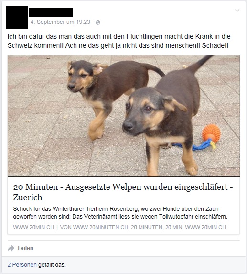Click the blue rope attached to toy
Screen dimensions: 247x274
[x=195, y=145]
